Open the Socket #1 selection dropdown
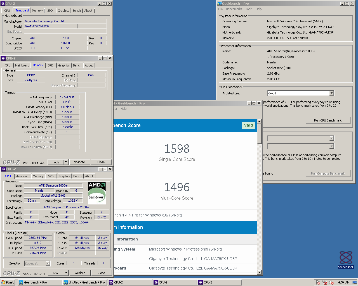This screenshot has width=358, height=286. click(x=48, y=263)
